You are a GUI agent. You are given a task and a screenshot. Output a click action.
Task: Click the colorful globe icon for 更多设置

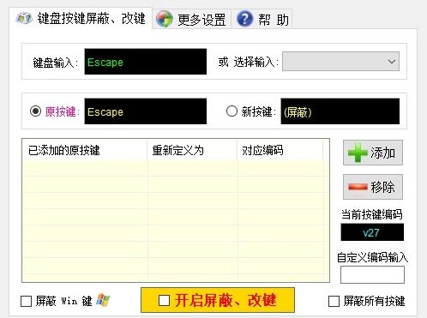165,19
